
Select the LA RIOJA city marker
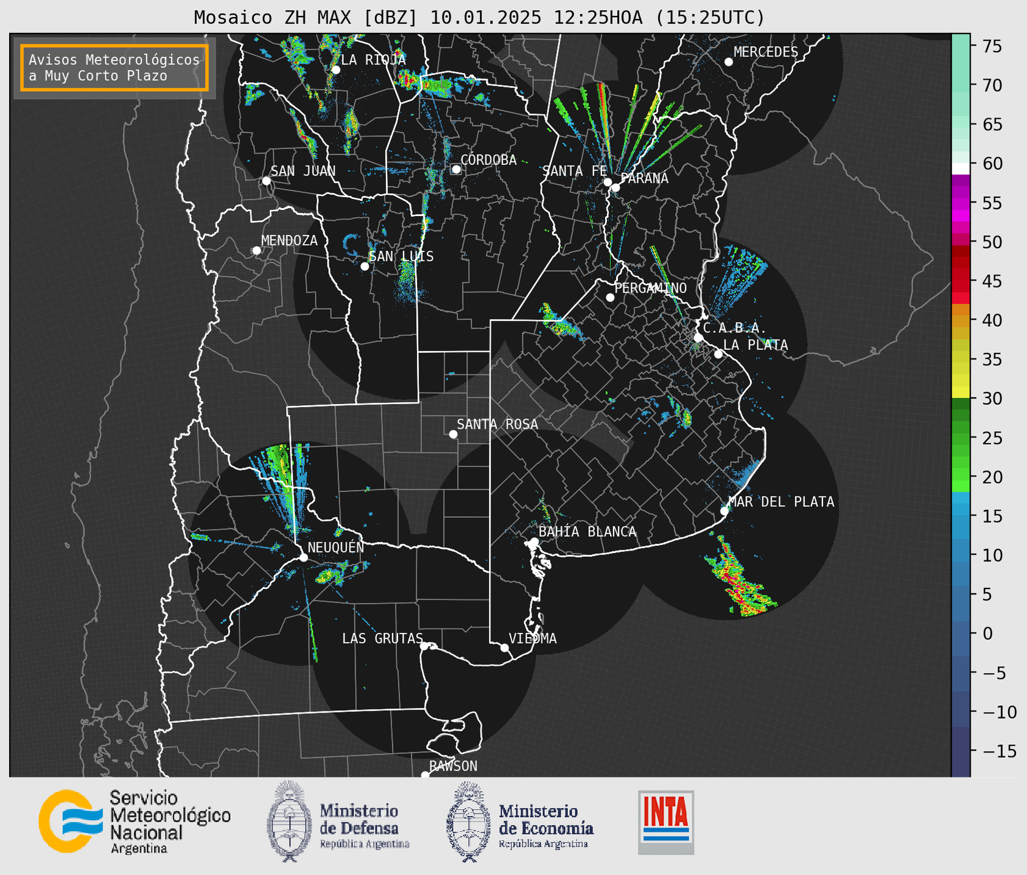(x=336, y=70)
